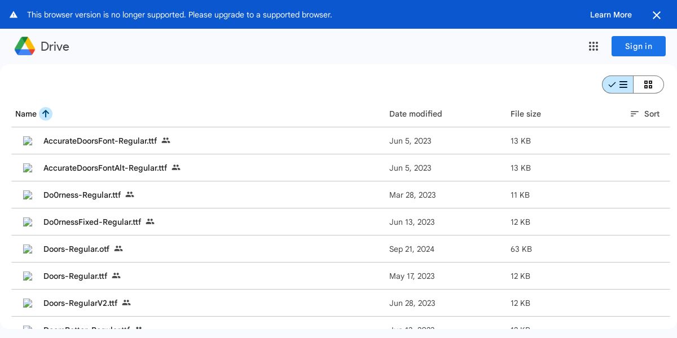Image resolution: width=677 pixels, height=338 pixels.
Task: Switch to grid layout view
Action: pos(648,84)
